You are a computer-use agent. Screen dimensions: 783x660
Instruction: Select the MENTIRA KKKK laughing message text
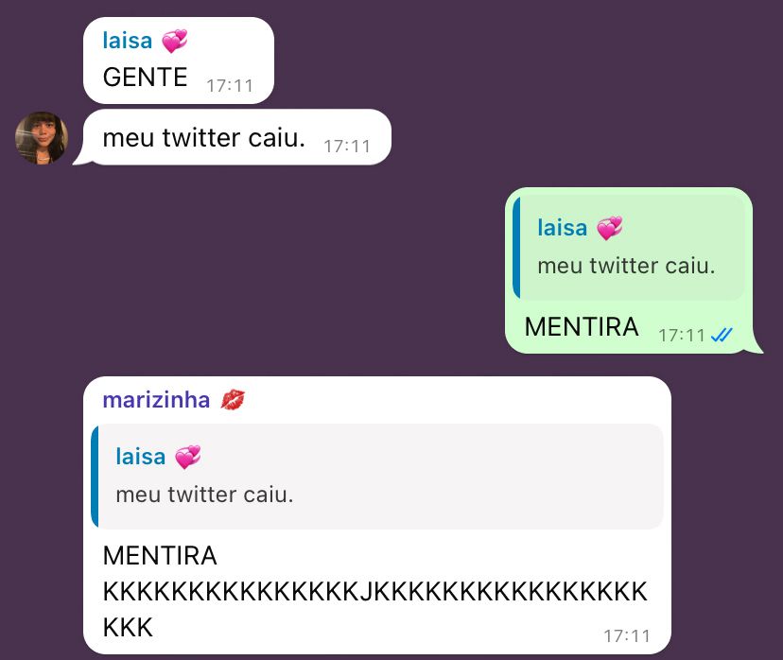(x=375, y=592)
